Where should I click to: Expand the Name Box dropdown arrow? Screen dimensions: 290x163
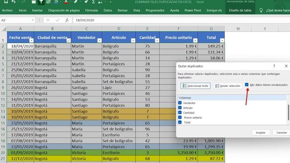coord(33,20)
